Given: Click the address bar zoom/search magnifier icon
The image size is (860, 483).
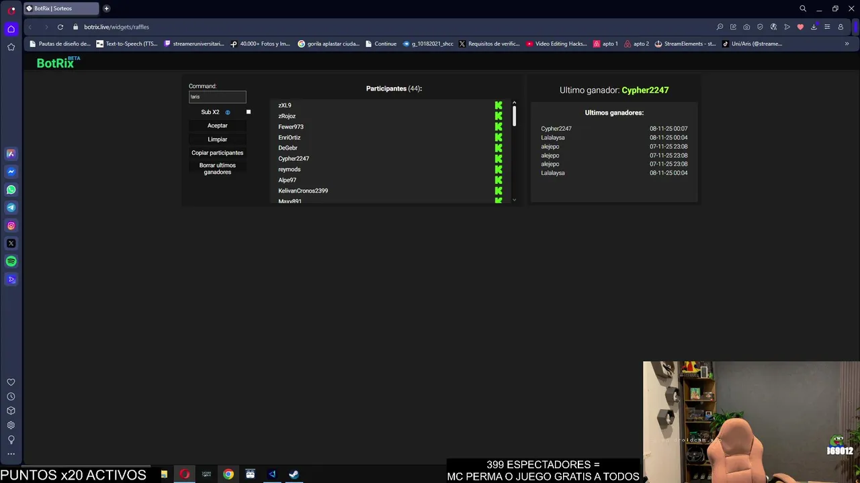Looking at the screenshot, I should 720,27.
